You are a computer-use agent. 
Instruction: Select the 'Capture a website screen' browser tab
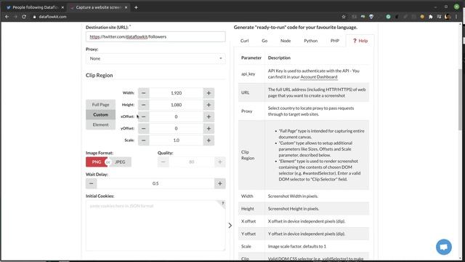pyautogui.click(x=99, y=7)
